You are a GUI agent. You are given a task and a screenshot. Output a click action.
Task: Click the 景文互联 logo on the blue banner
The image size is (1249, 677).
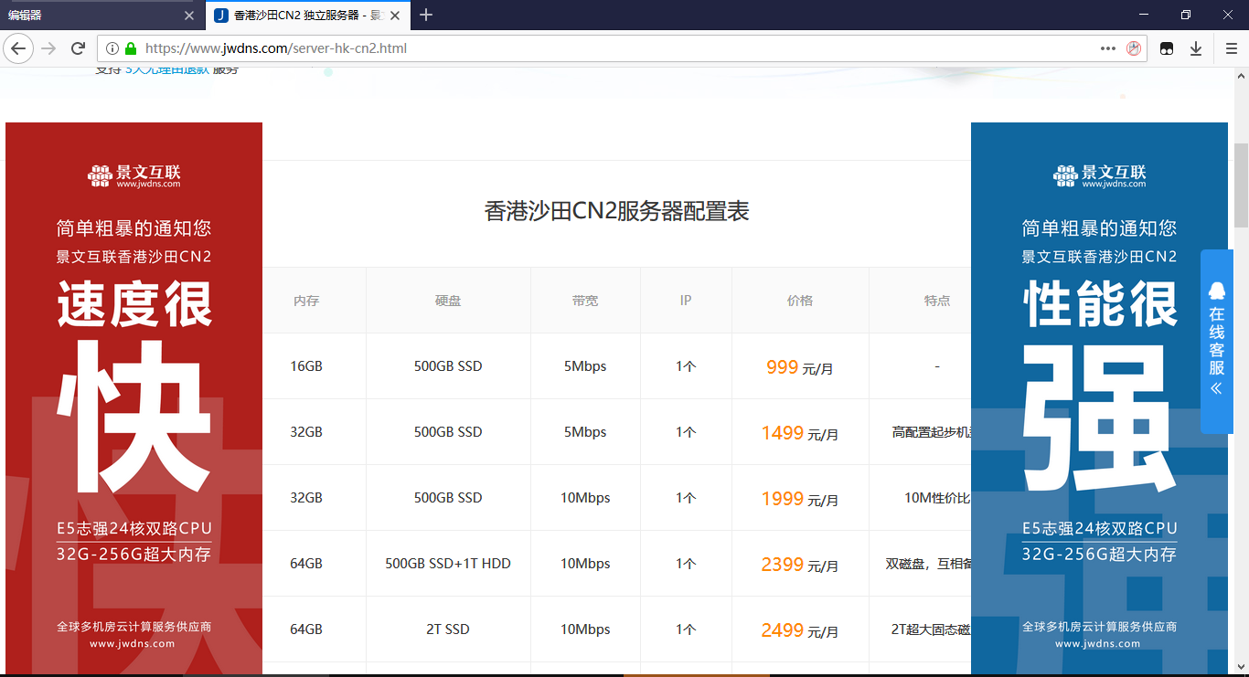1100,175
